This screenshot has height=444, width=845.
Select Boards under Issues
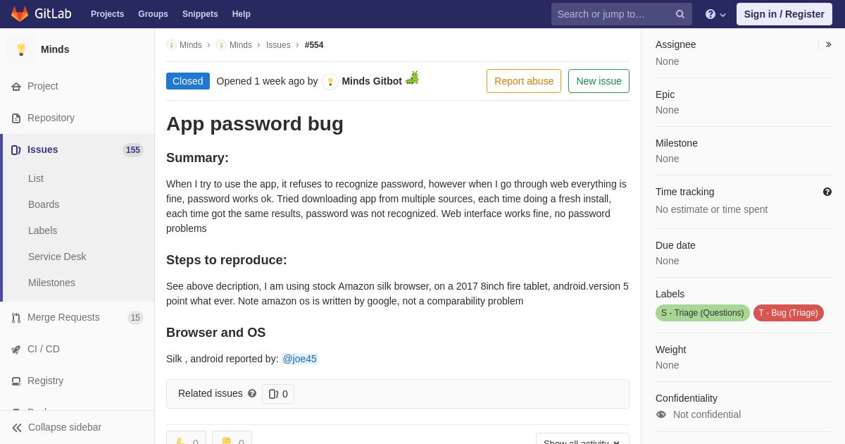point(44,204)
